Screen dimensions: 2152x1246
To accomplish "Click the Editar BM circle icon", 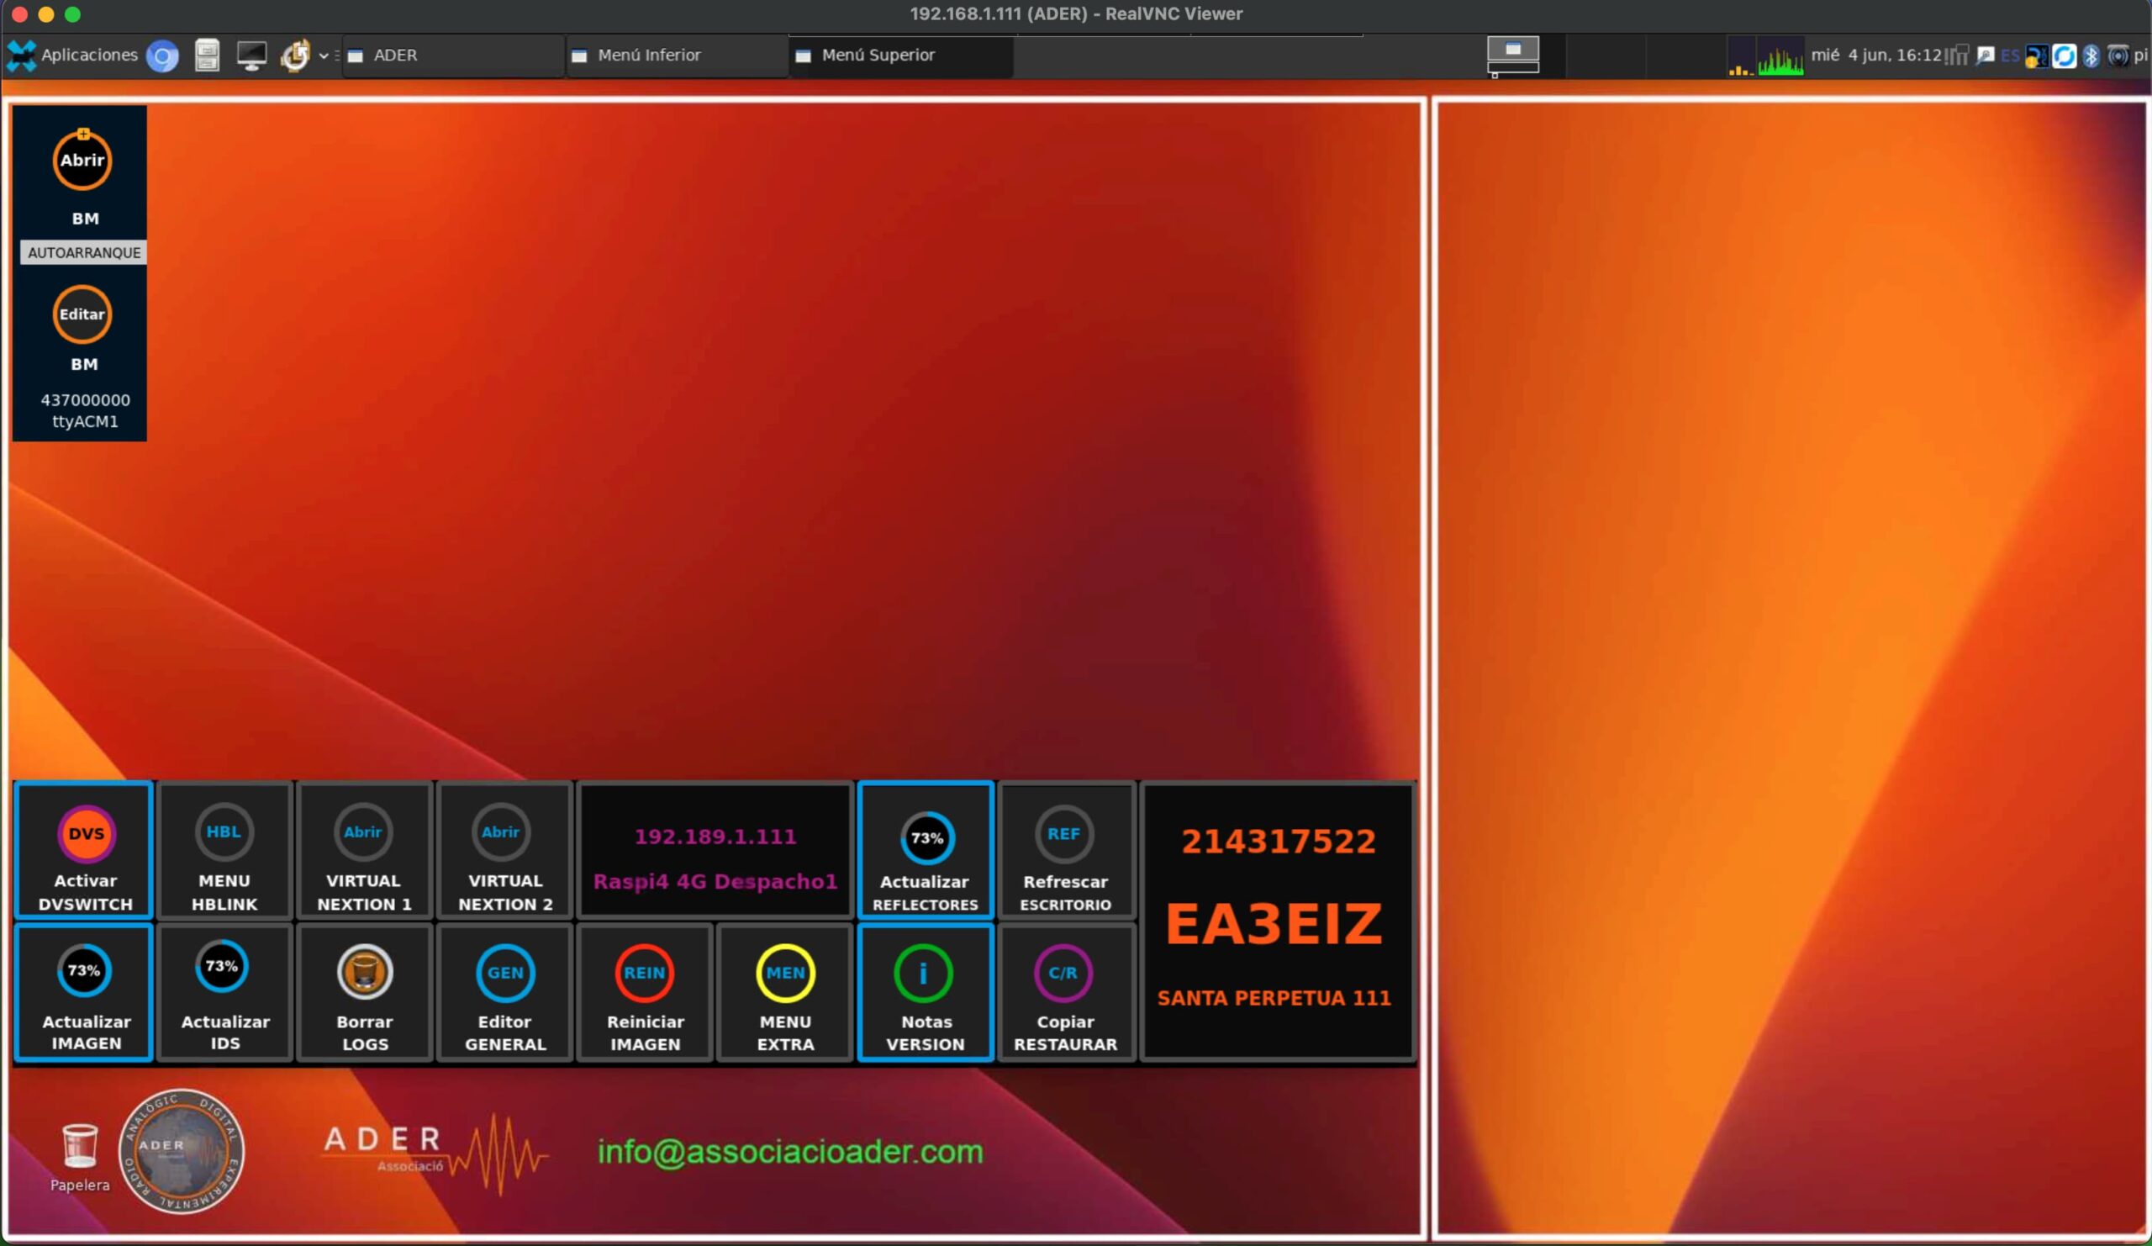I will (82, 314).
